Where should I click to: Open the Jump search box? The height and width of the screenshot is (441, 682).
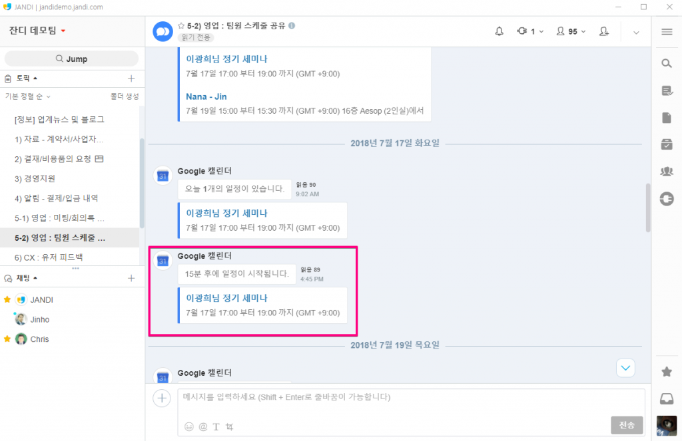[71, 59]
